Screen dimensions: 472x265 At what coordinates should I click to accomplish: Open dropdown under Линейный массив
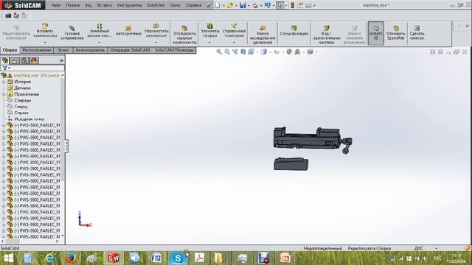tap(100, 43)
